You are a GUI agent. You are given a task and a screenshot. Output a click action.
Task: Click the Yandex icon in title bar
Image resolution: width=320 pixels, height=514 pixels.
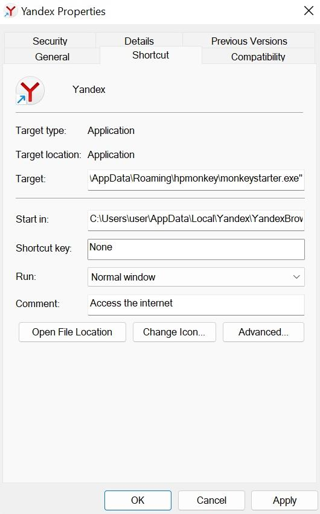(10, 11)
